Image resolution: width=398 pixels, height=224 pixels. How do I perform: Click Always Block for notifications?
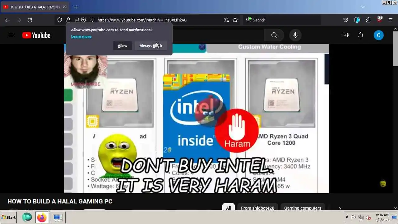click(151, 46)
